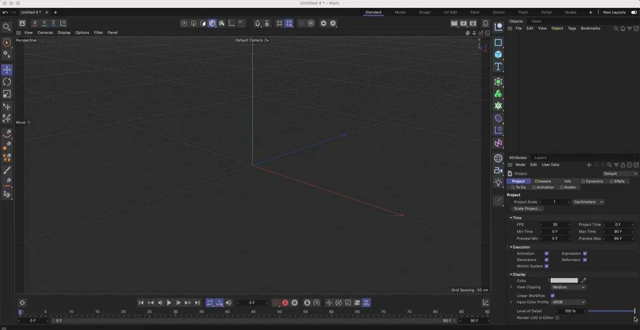Image resolution: width=640 pixels, height=330 pixels.
Task: Click the Scale Project button
Action: coord(527,209)
